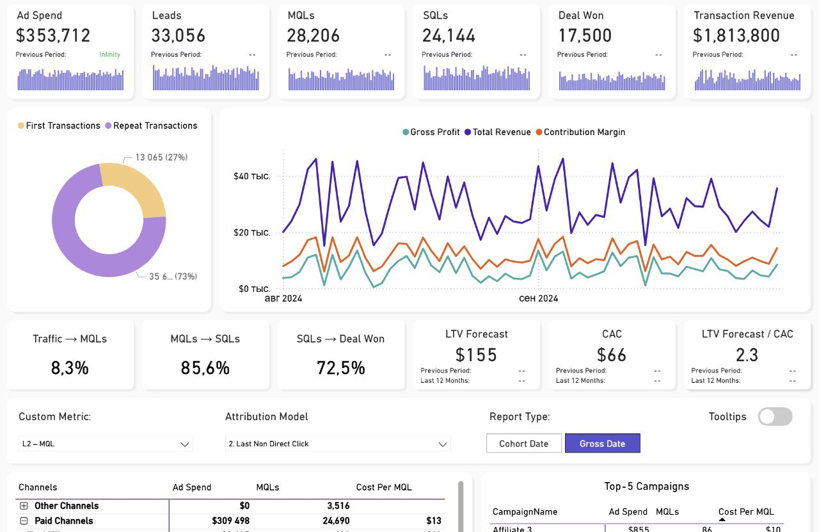This screenshot has width=819, height=532.
Task: Open the Custom Metric L2 – MQL dropdown
Action: 106,444
